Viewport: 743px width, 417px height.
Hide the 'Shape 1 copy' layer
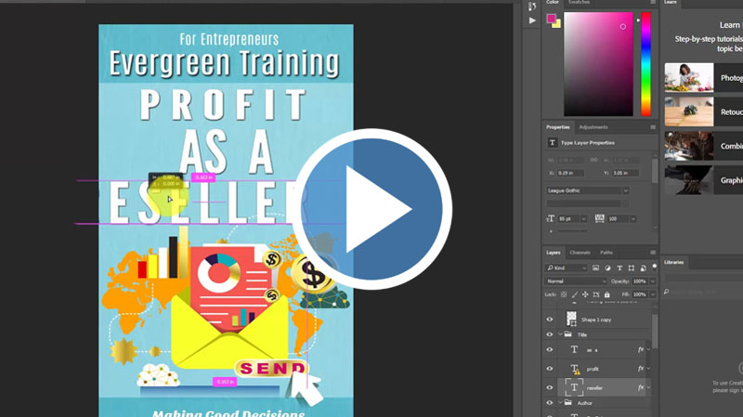tap(550, 319)
